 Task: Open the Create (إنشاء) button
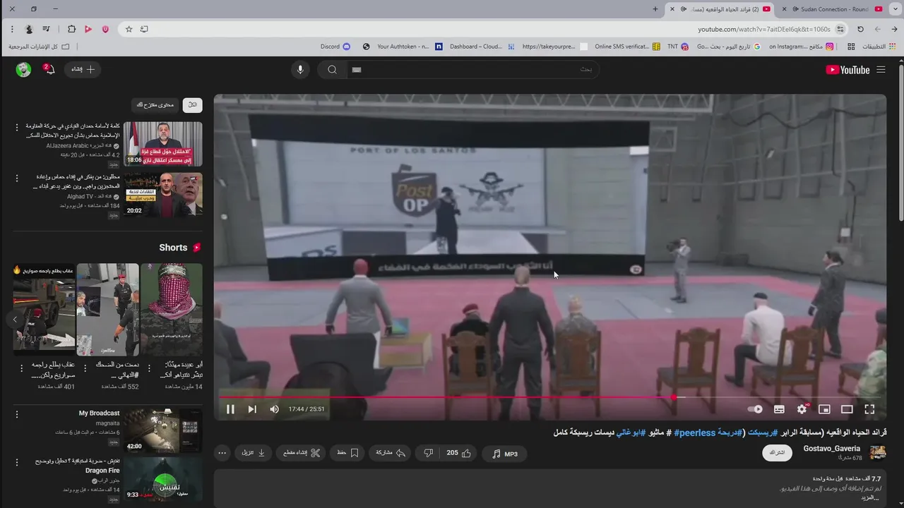click(83, 69)
